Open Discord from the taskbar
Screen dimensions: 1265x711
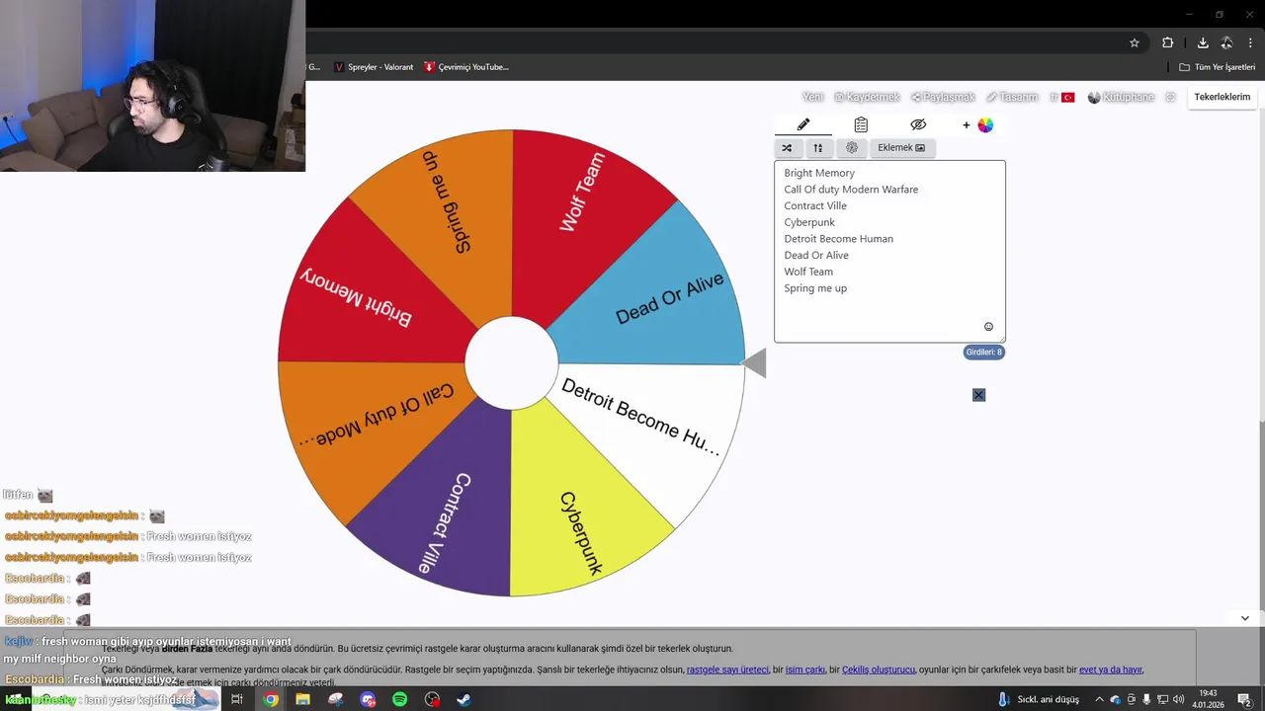tap(368, 699)
